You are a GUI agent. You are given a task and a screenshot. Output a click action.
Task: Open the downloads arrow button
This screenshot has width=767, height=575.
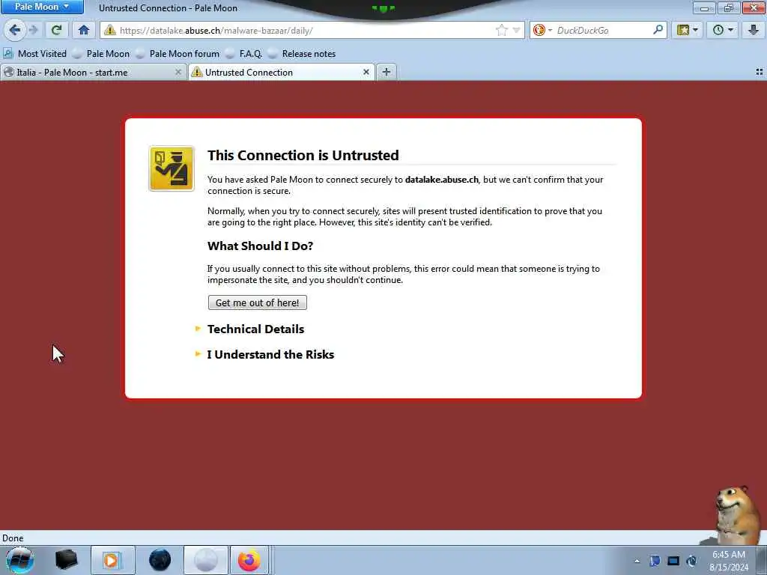pos(754,30)
